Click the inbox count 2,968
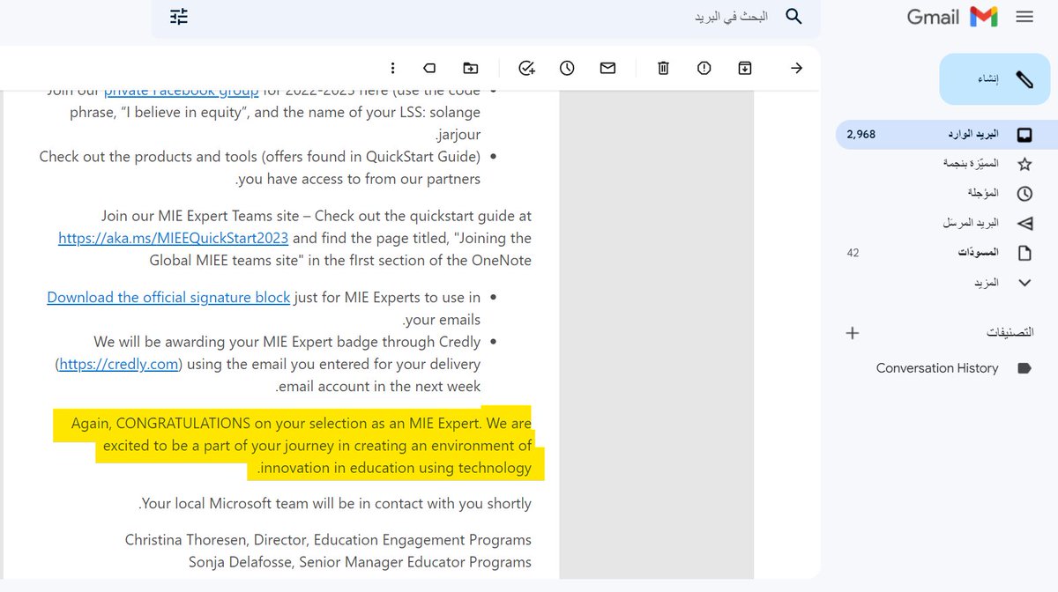1058x592 pixels. (861, 135)
